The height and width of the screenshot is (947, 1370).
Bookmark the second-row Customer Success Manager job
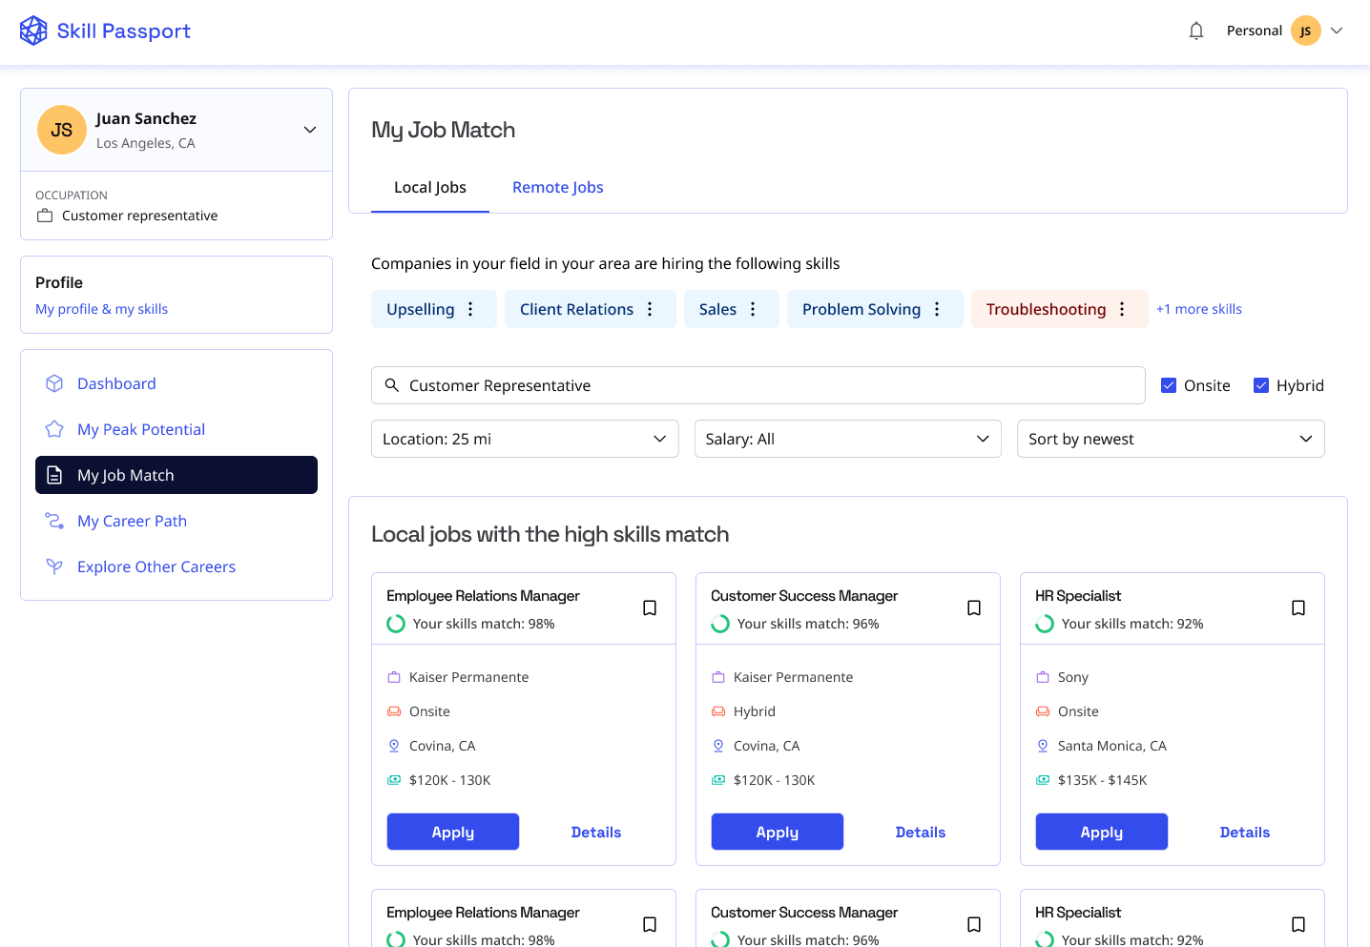974,924
